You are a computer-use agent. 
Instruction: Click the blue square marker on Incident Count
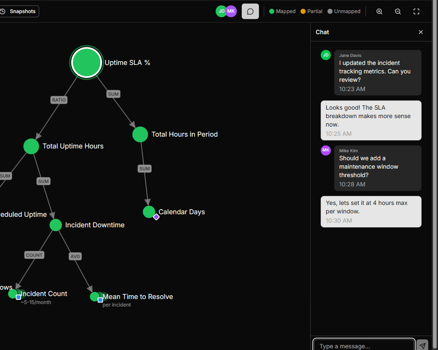(x=18, y=297)
